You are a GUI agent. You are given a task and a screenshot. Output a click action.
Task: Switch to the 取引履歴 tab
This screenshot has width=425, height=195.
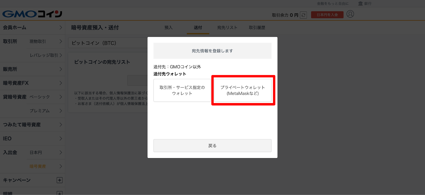(x=257, y=28)
